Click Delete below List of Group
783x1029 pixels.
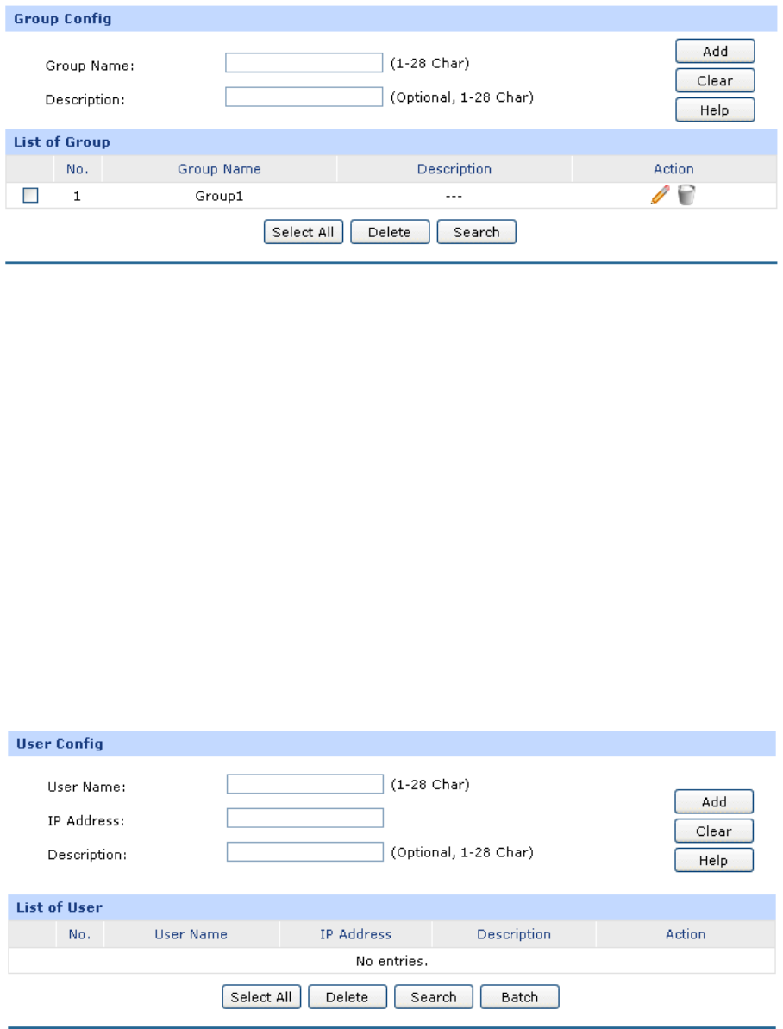[390, 232]
